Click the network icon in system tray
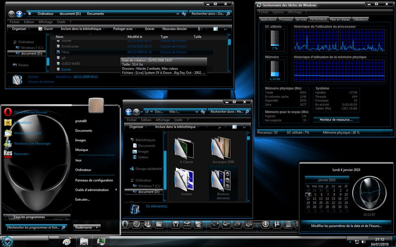The height and width of the screenshot is (247, 396). [357, 242]
